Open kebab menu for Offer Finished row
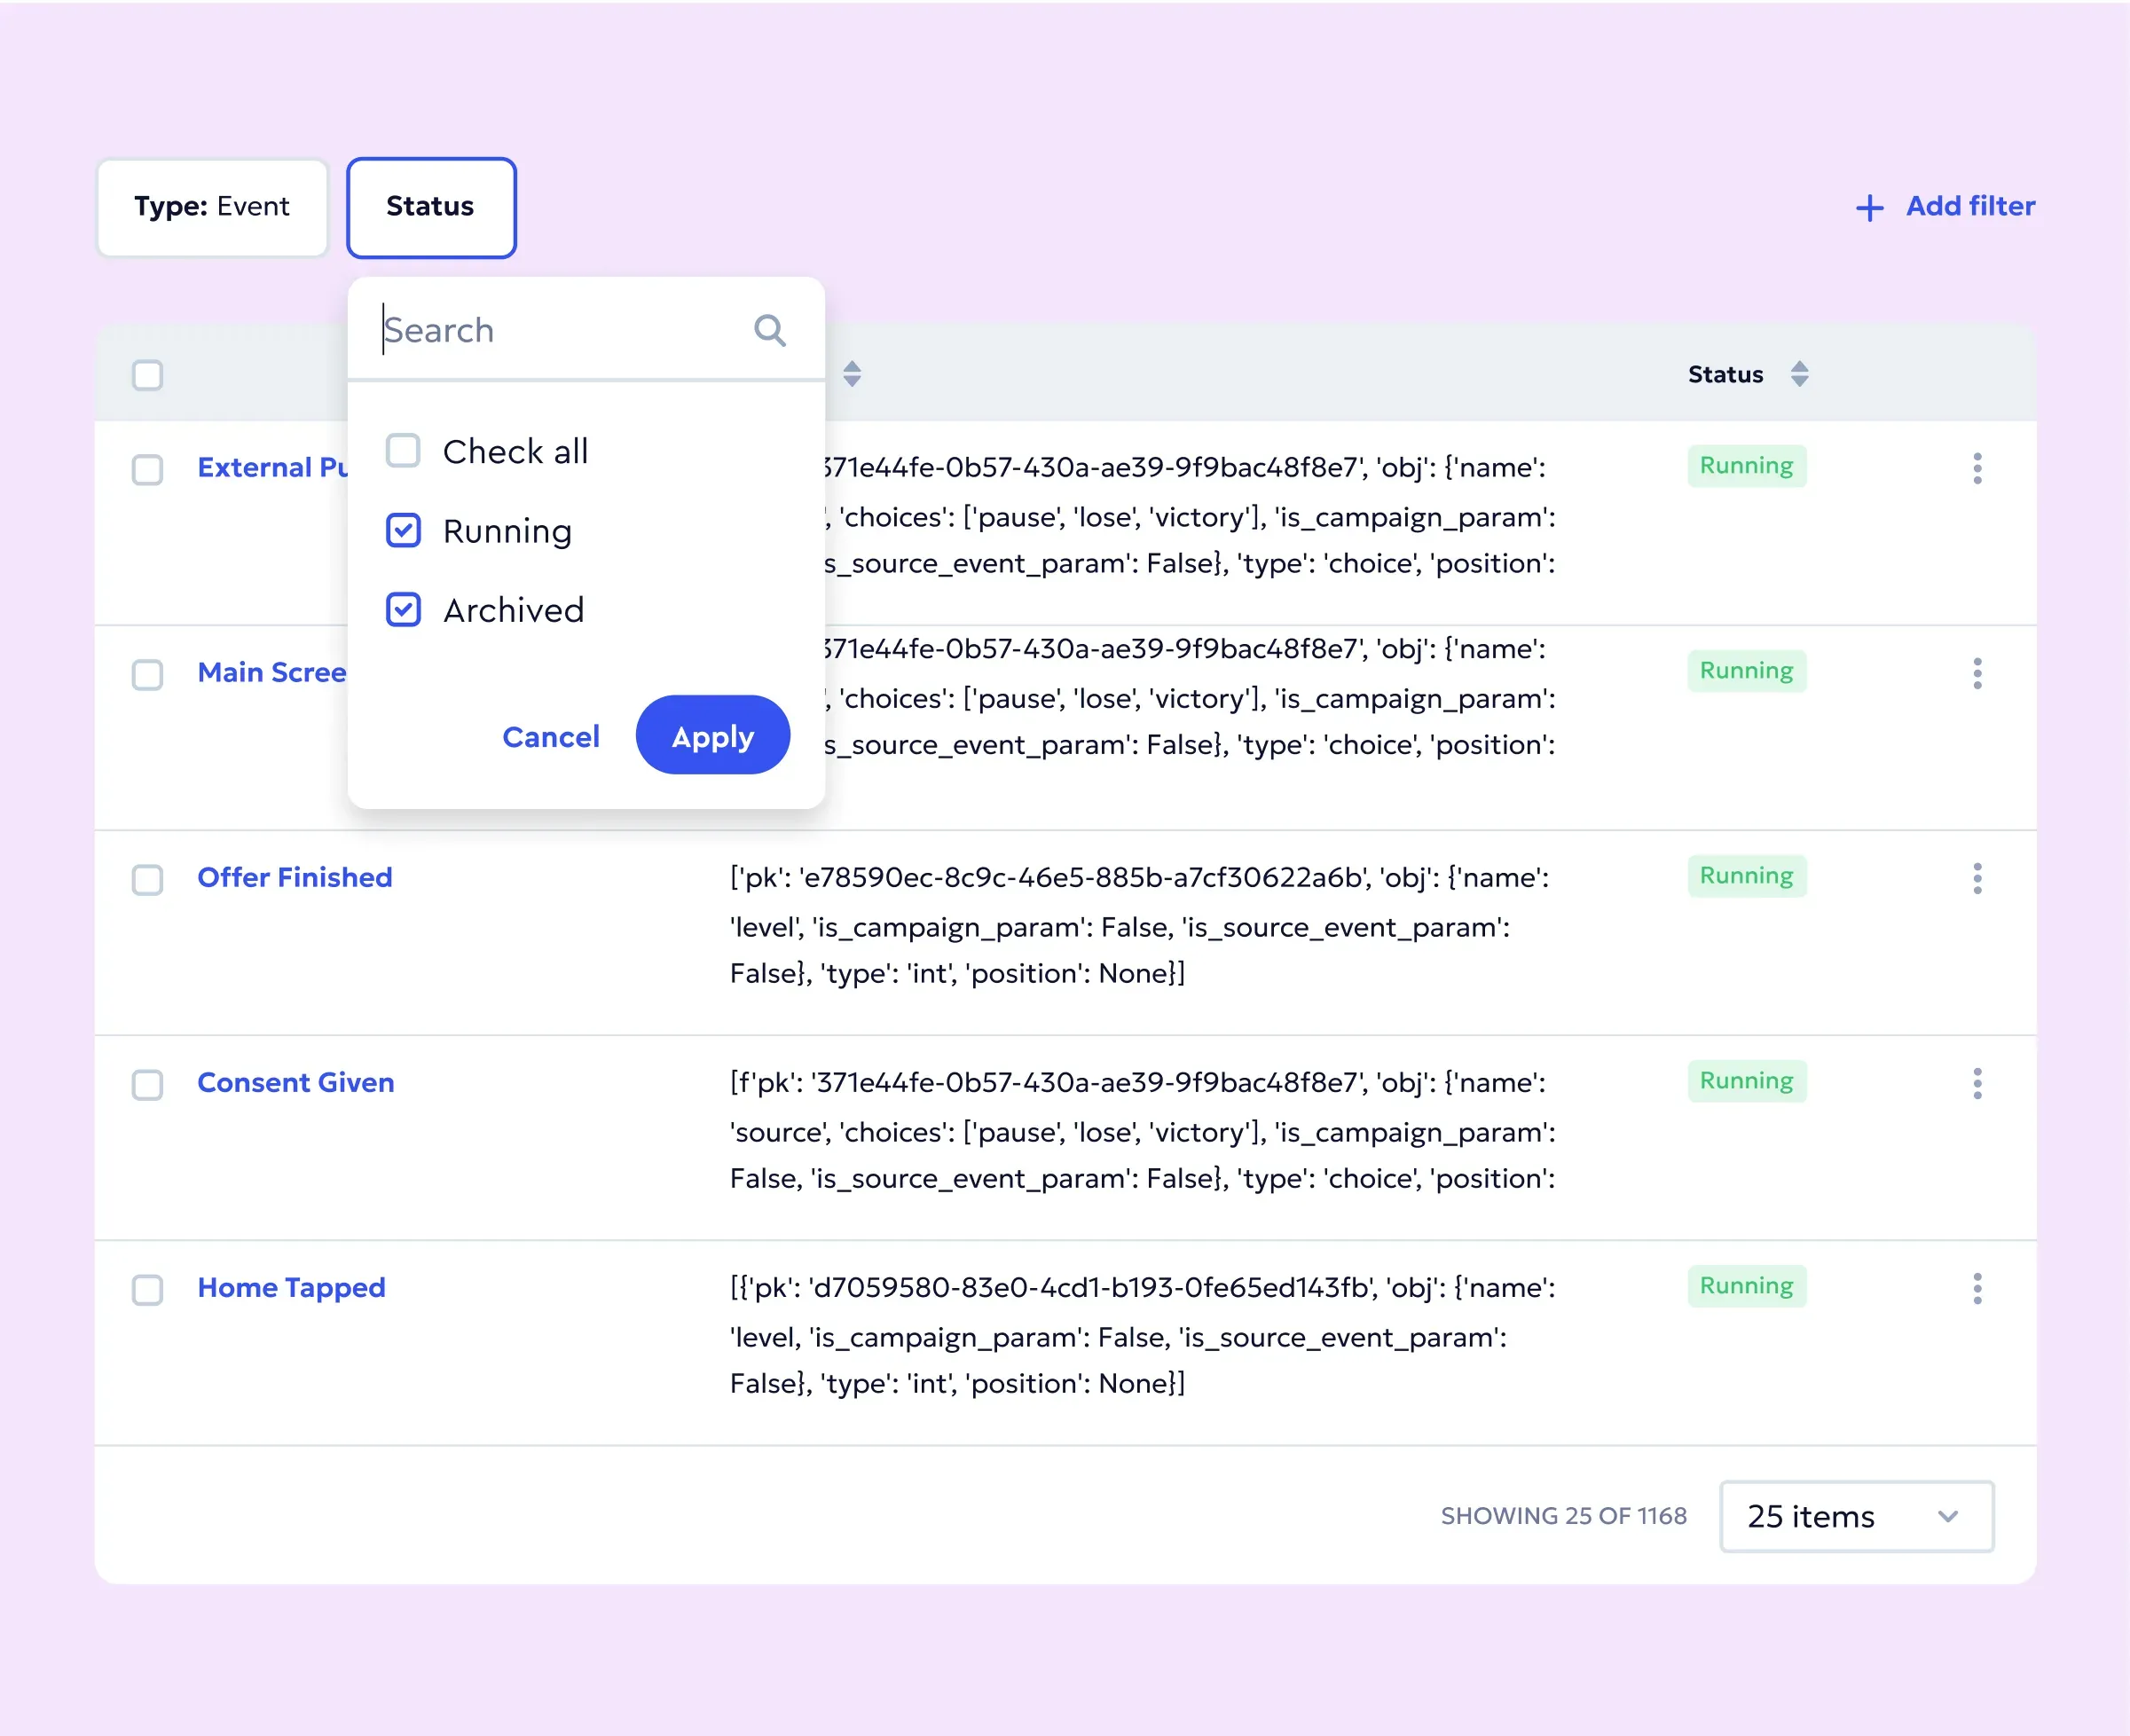2130x1736 pixels. [x=1976, y=878]
